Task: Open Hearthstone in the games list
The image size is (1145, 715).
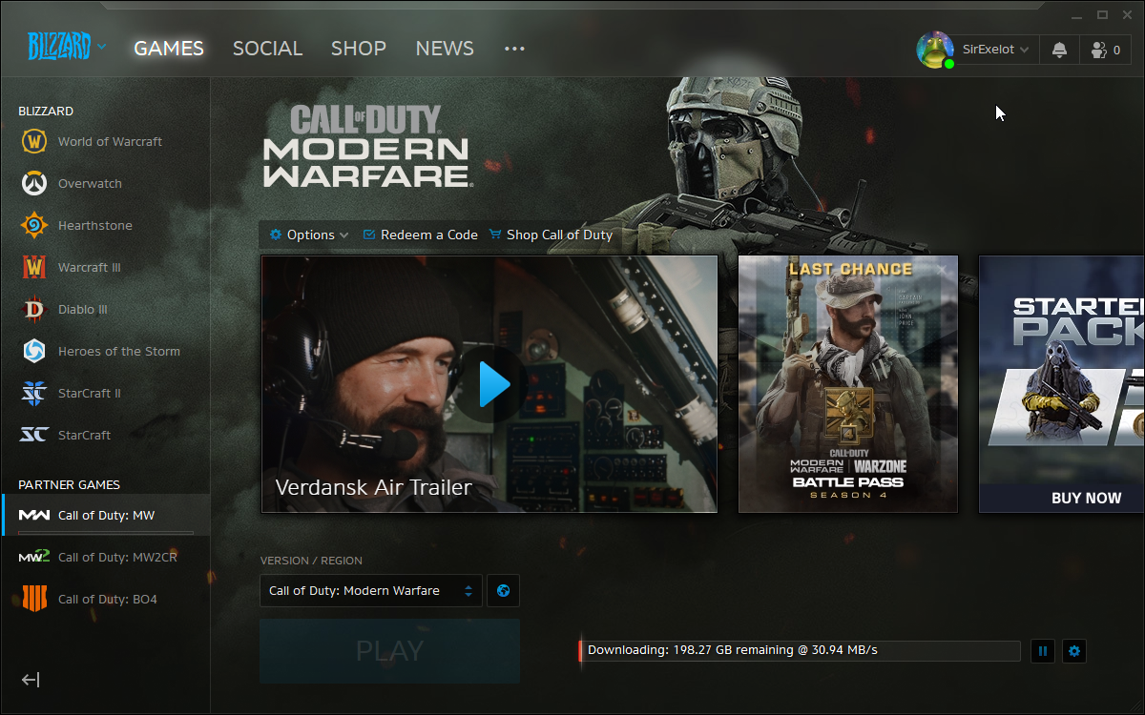Action: (94, 226)
